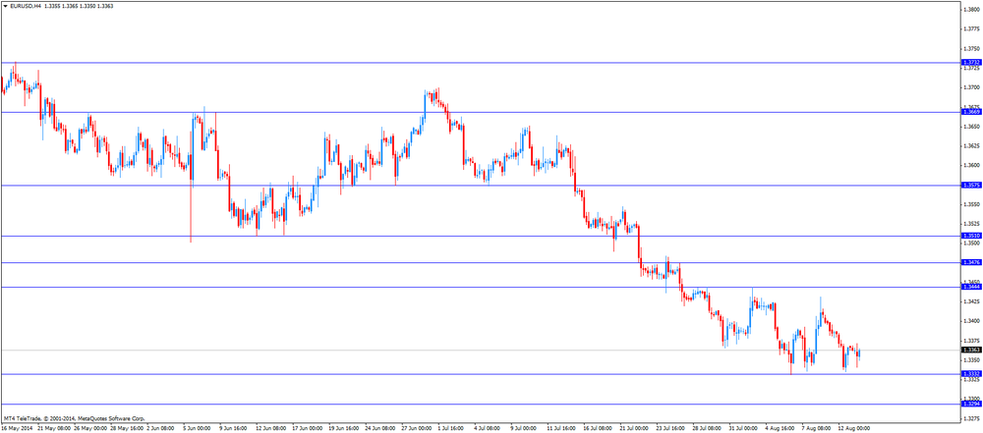
Task: Click the 1.3525 price scale label
Action: pyautogui.click(x=971, y=224)
